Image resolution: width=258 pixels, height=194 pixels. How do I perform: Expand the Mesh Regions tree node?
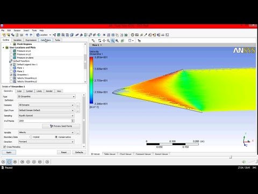click(x=11, y=44)
